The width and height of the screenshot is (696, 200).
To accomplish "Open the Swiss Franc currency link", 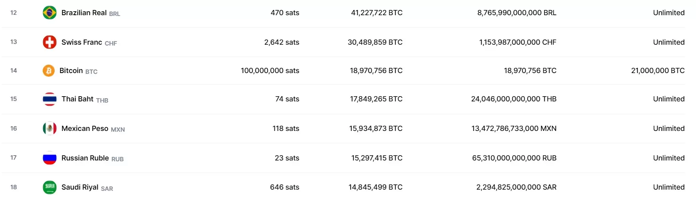I will [x=82, y=42].
